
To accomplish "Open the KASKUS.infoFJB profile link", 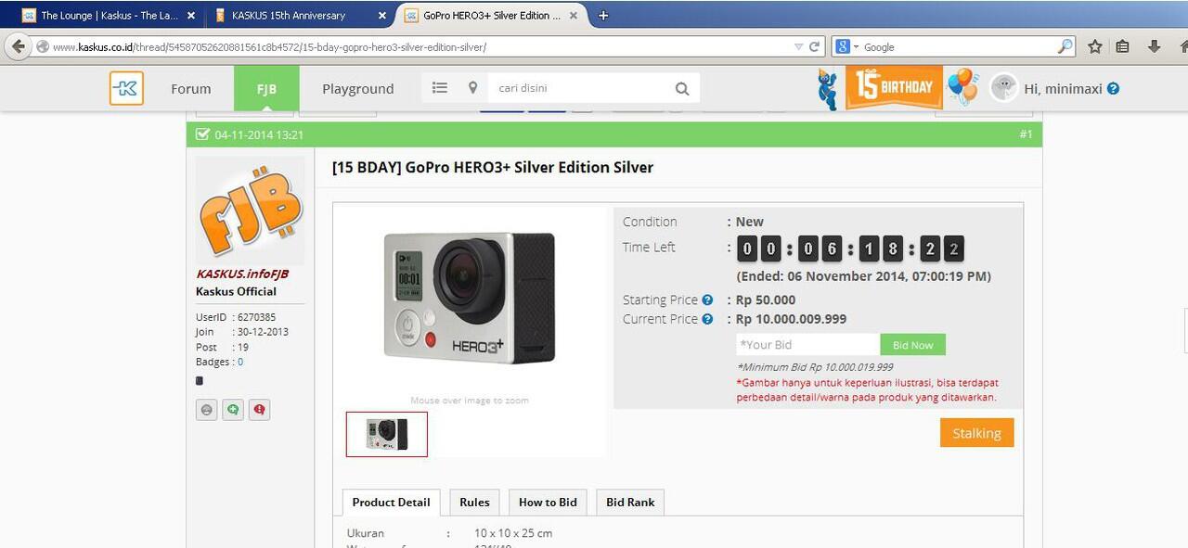I will (x=242, y=274).
